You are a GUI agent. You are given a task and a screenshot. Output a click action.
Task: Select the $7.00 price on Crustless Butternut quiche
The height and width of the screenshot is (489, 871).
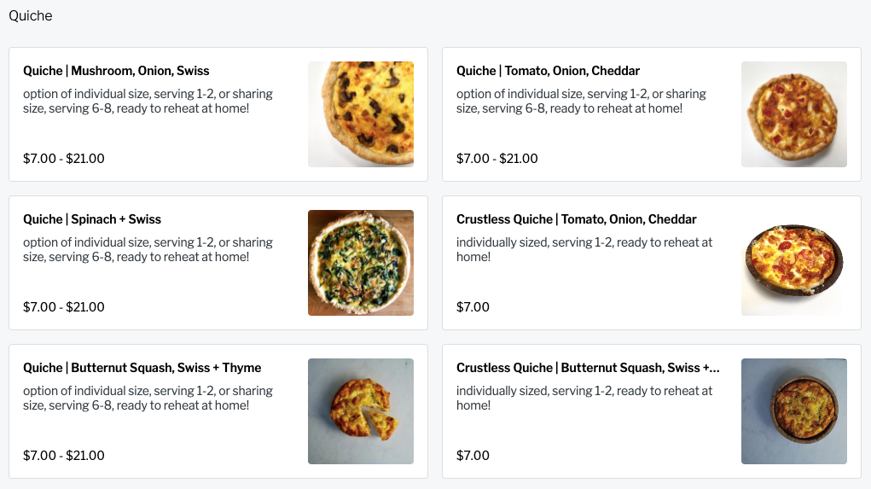473,456
